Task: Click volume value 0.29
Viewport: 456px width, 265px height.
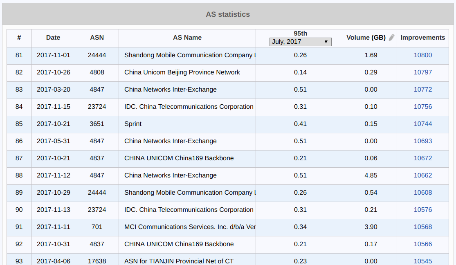Action: click(x=371, y=72)
